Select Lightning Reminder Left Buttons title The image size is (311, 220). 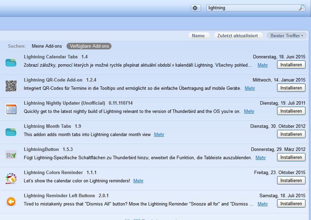coord(60,196)
